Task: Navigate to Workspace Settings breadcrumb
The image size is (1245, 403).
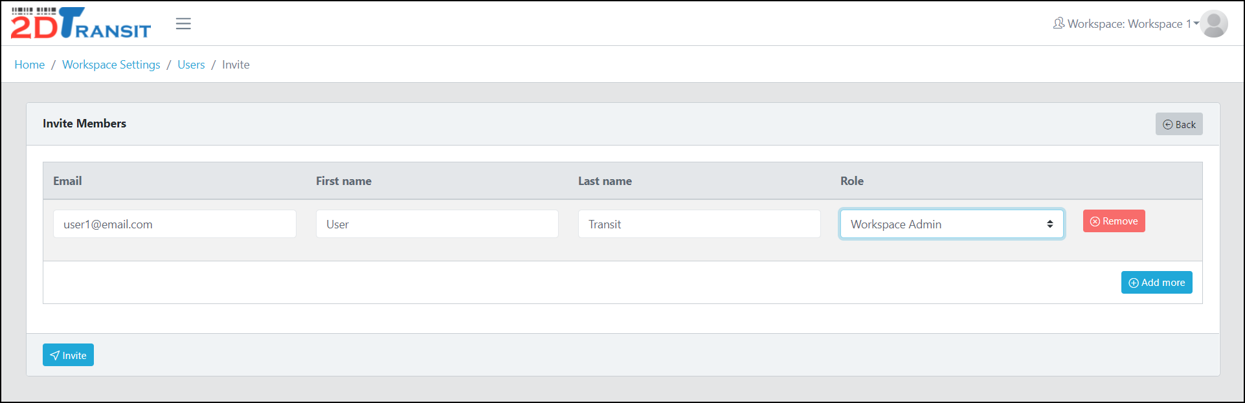Action: [x=111, y=65]
